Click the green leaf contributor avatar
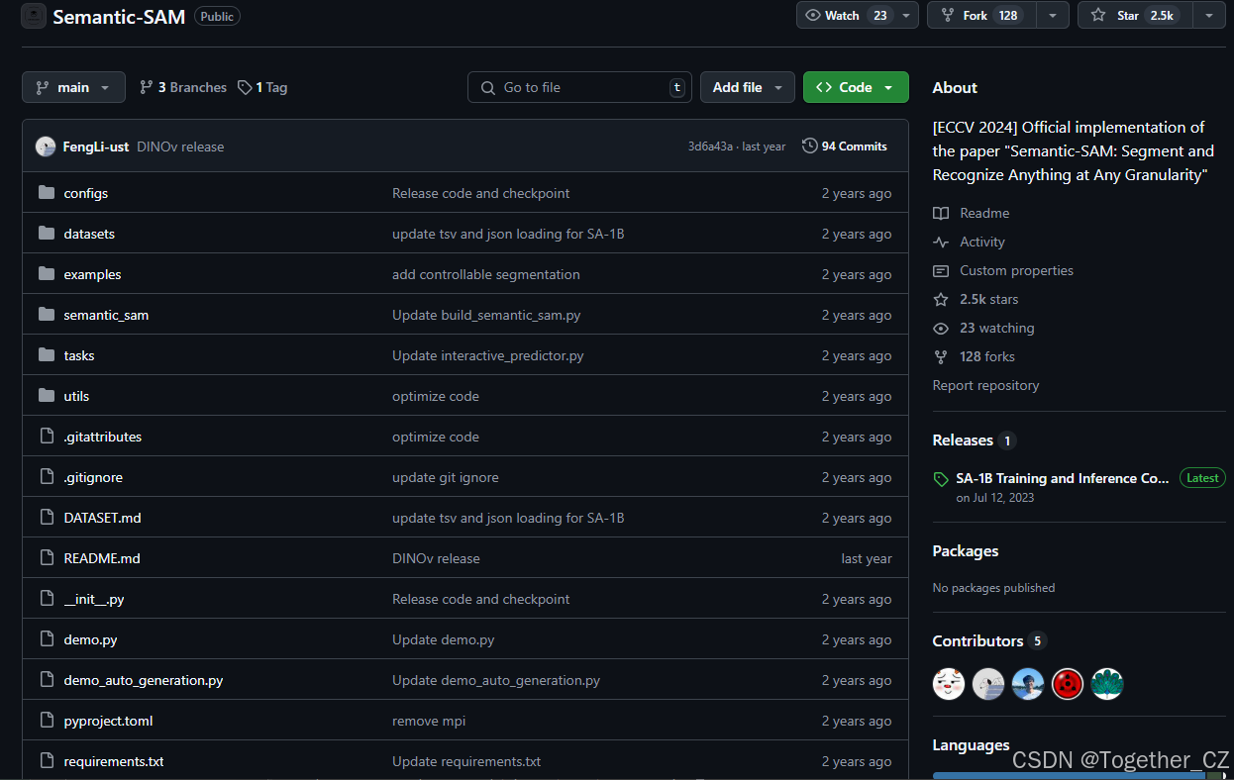The image size is (1234, 780). (1107, 684)
